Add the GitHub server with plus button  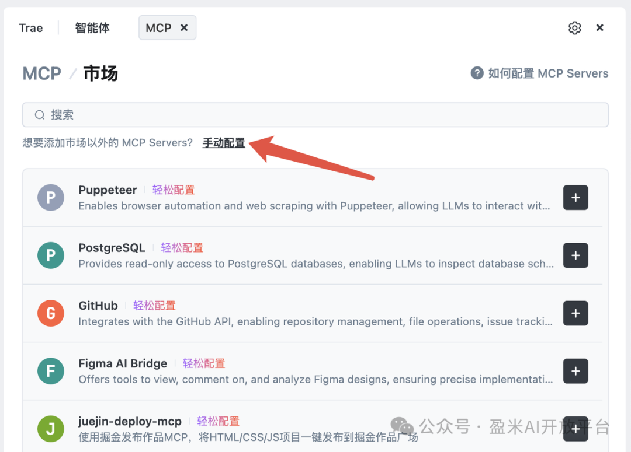[x=575, y=313]
